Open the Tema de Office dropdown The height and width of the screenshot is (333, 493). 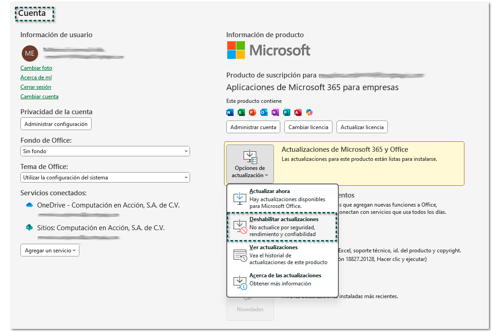pos(105,178)
